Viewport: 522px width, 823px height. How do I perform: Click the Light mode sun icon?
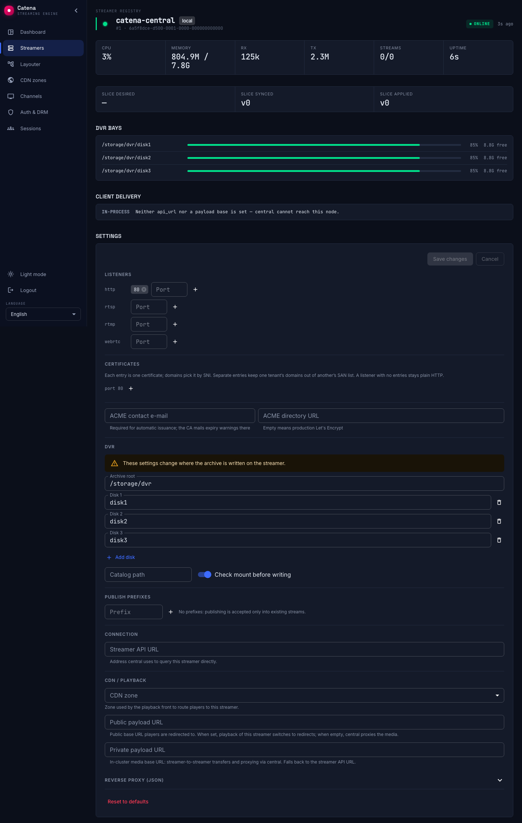click(x=11, y=274)
